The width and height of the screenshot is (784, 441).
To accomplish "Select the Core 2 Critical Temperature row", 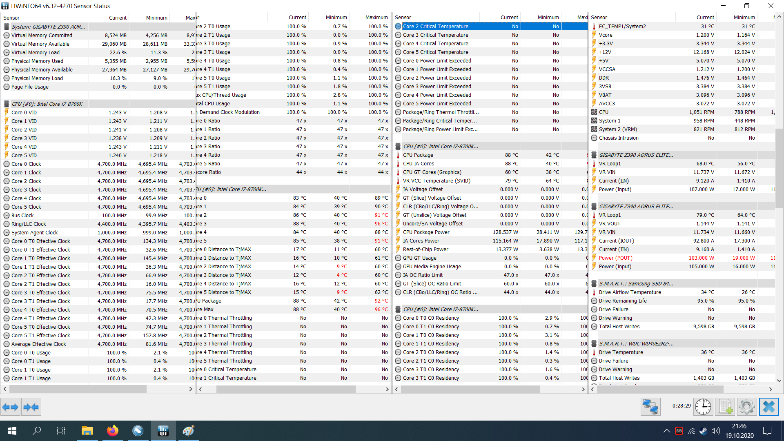I will (x=435, y=27).
